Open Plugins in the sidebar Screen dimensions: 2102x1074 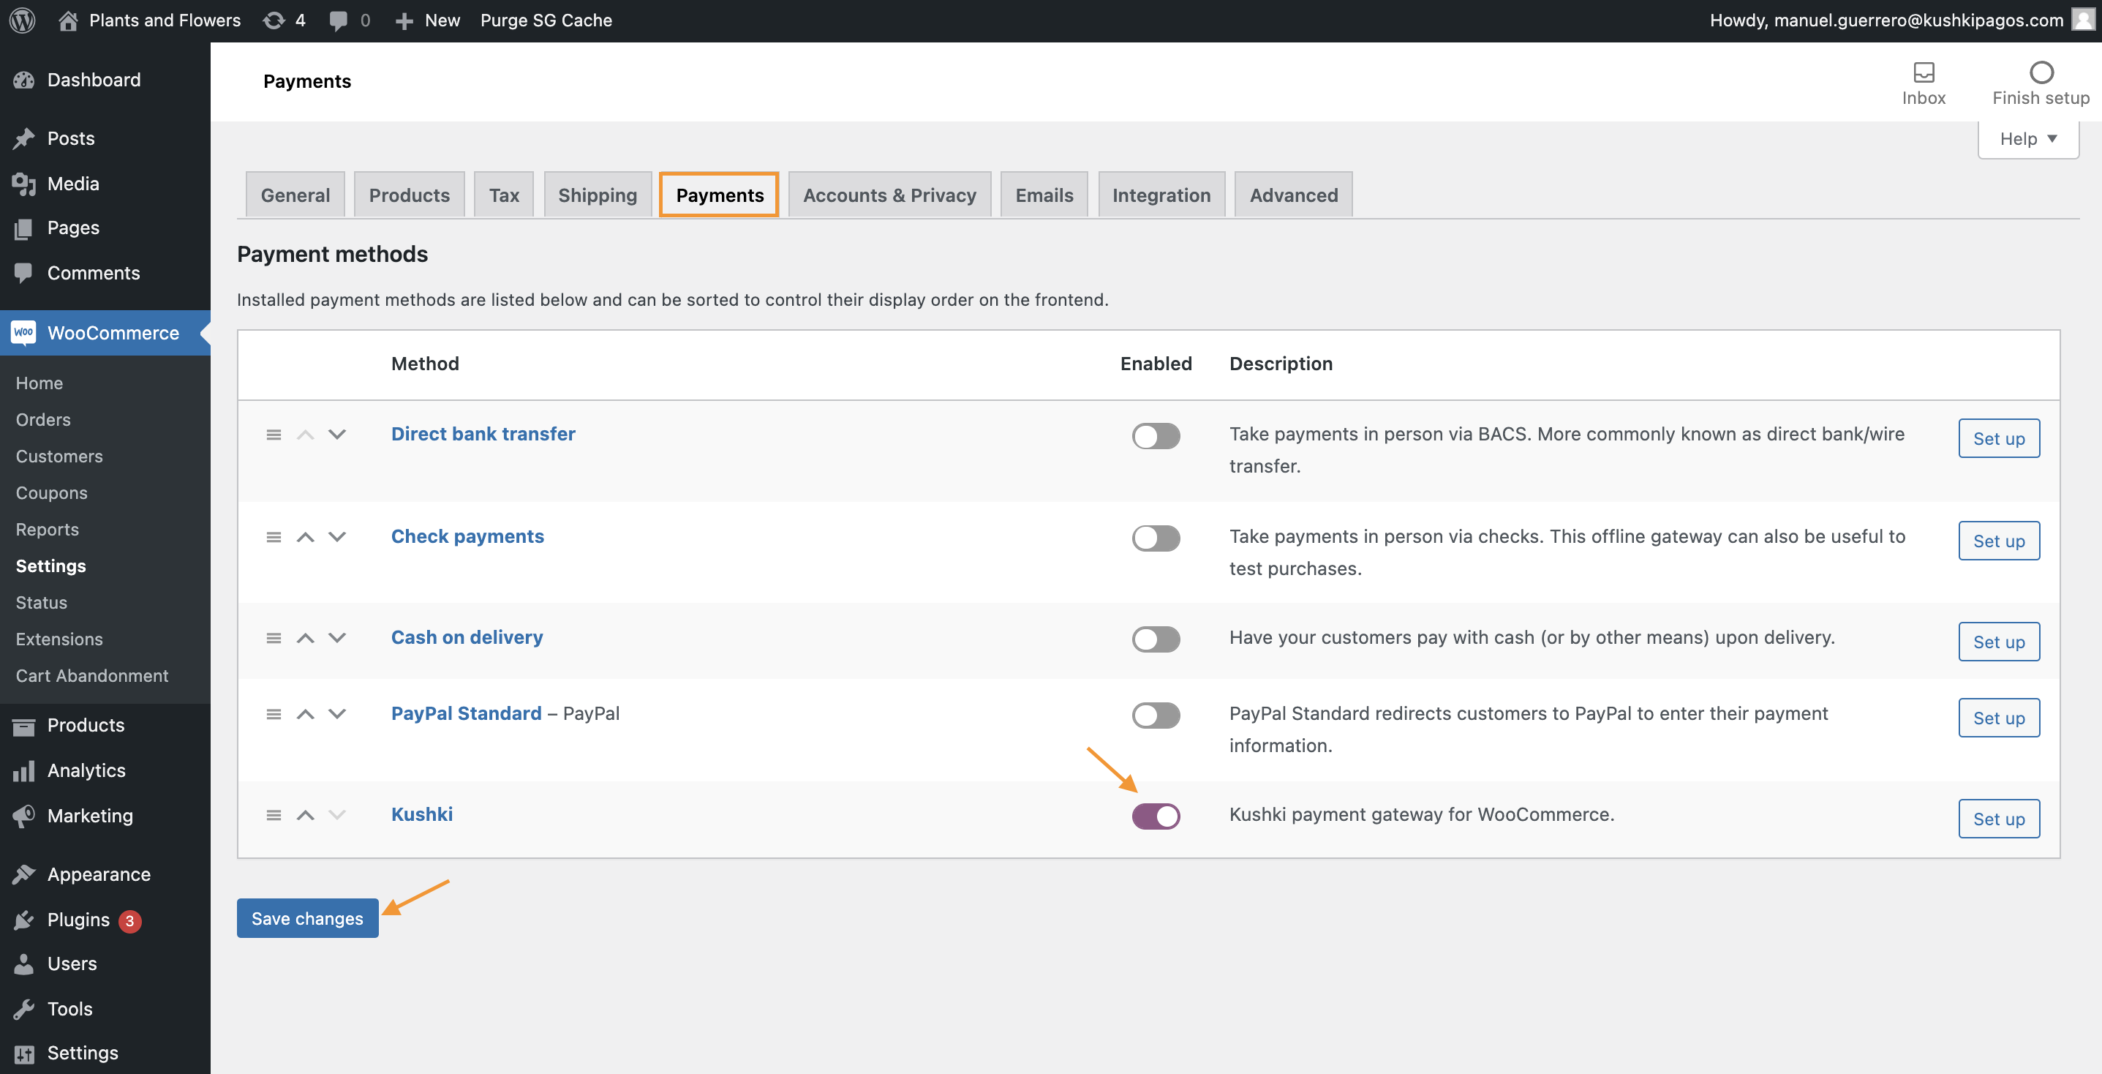pyautogui.click(x=78, y=920)
